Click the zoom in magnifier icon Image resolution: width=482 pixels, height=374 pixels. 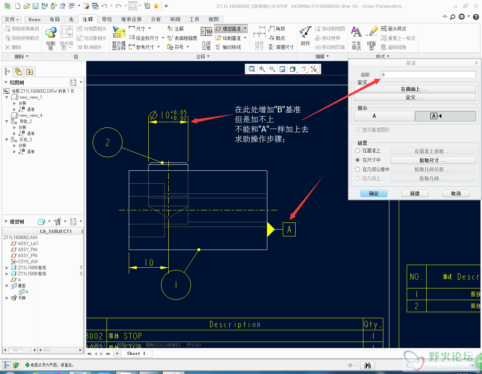point(262,69)
